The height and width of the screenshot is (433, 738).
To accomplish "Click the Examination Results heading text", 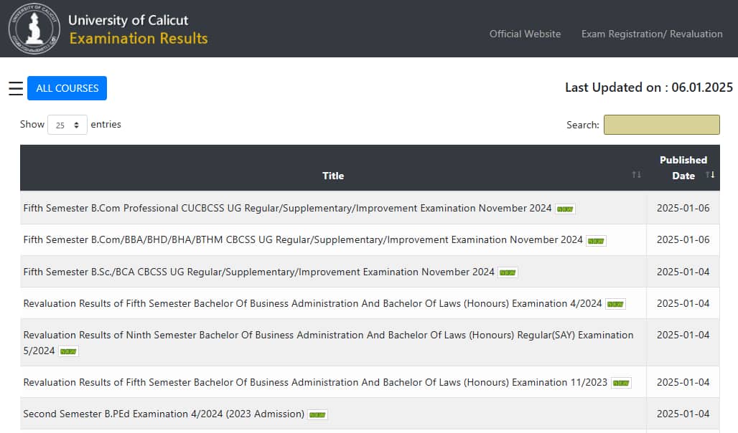I will pyautogui.click(x=139, y=38).
